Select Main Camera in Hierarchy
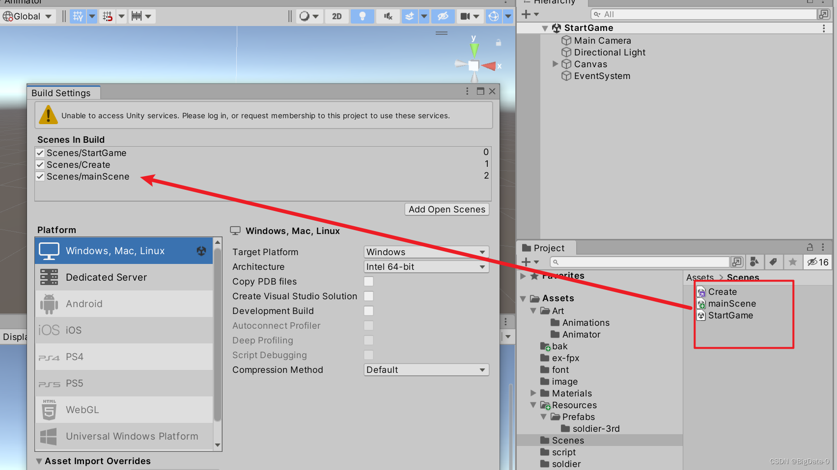Viewport: 837px width, 470px height. (602, 41)
